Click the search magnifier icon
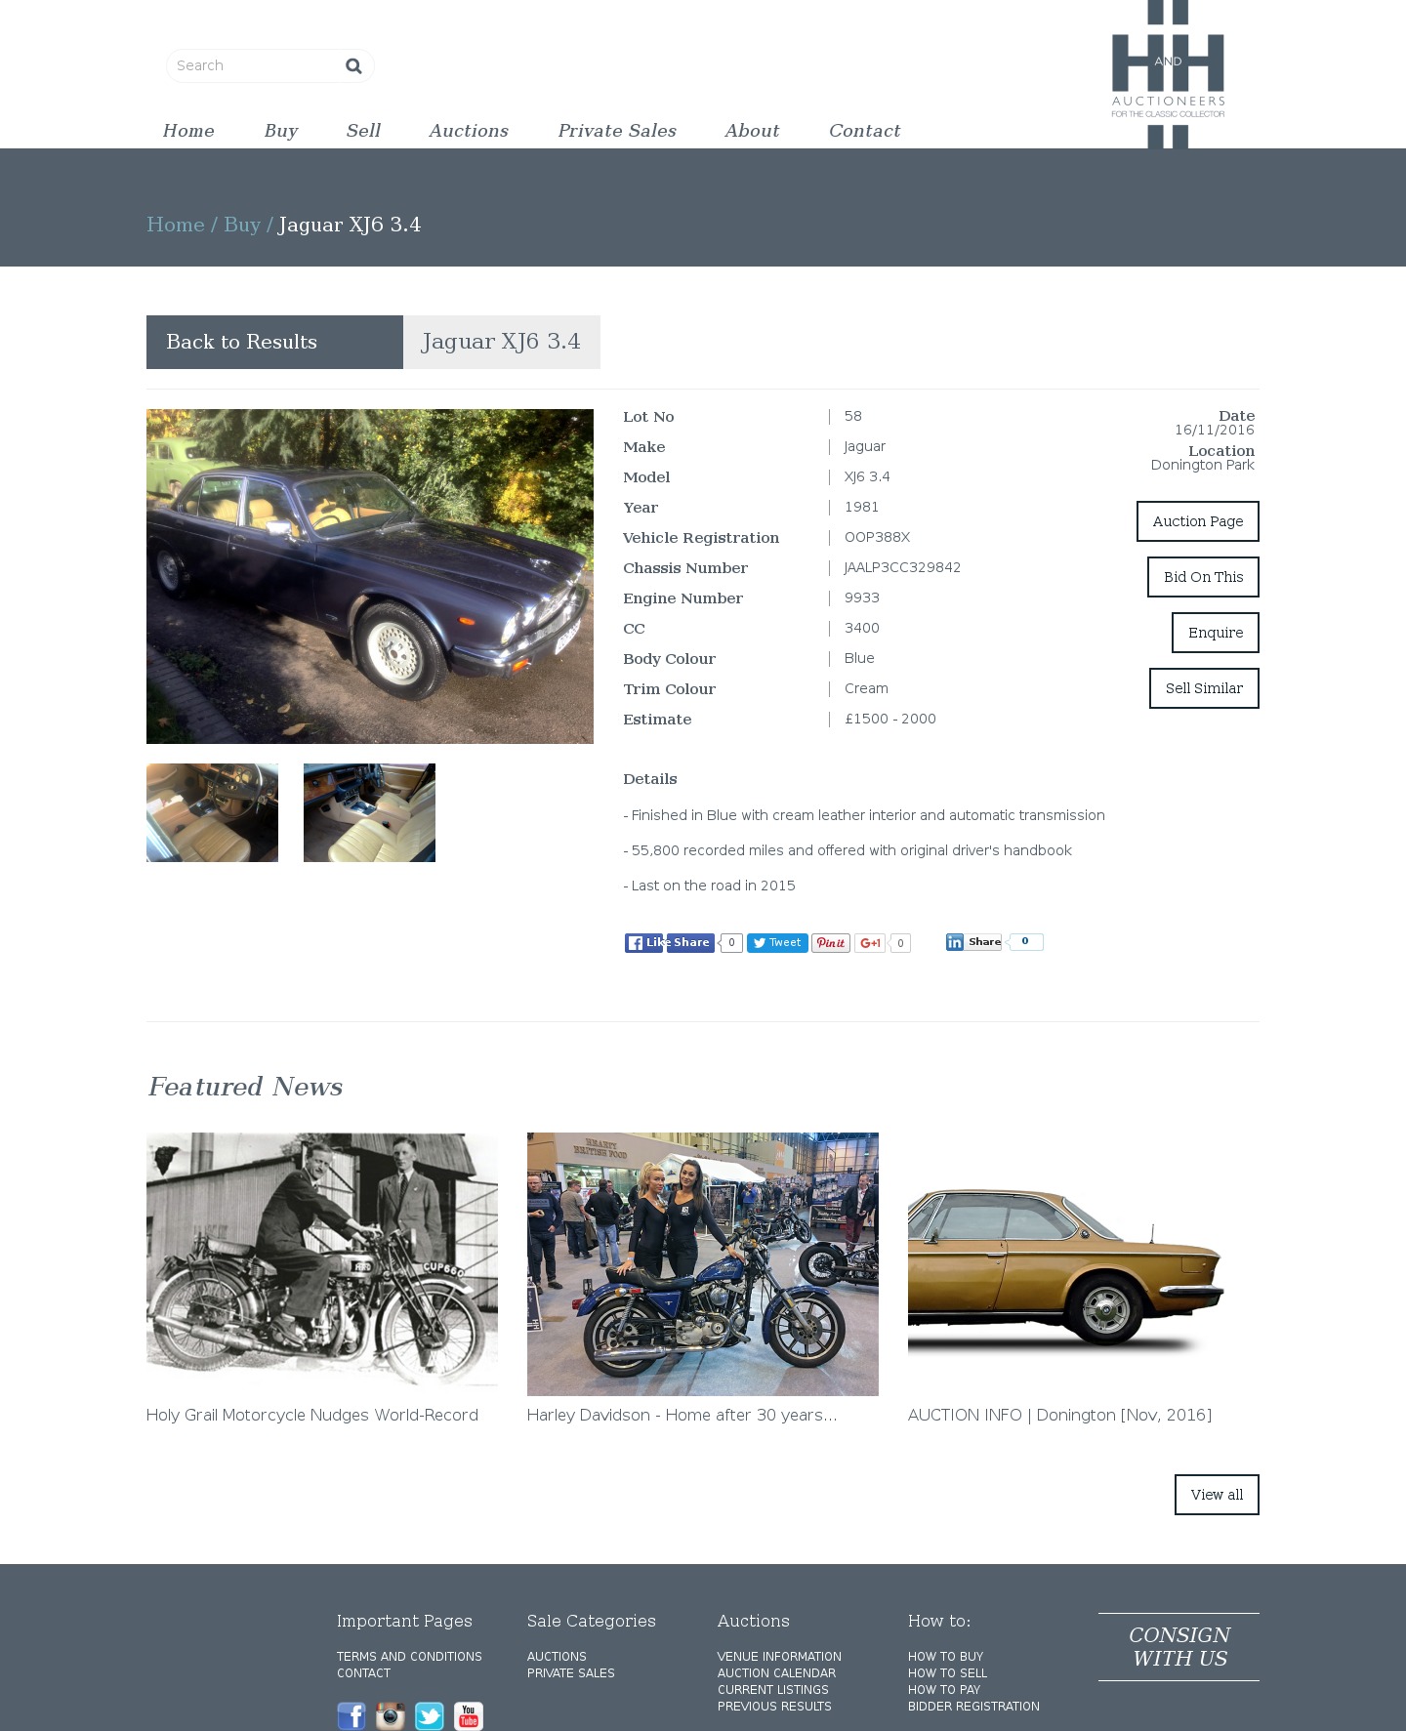The width and height of the screenshot is (1406, 1731). (353, 65)
